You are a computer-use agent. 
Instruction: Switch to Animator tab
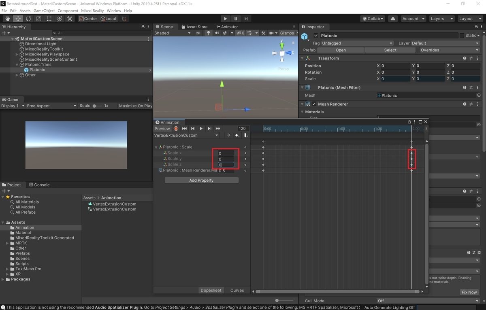pos(227,27)
